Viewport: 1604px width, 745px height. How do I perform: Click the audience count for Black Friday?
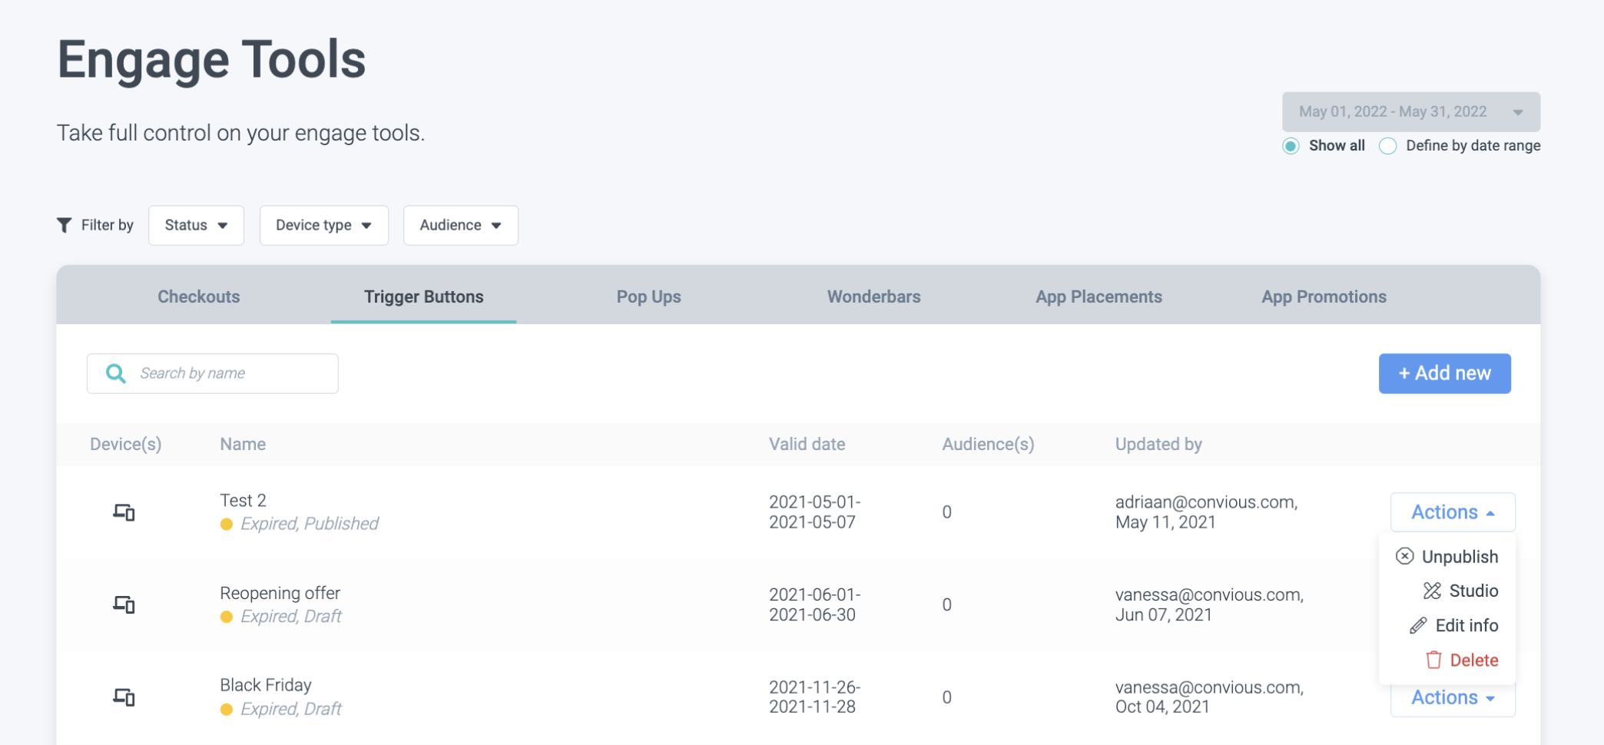[947, 697]
